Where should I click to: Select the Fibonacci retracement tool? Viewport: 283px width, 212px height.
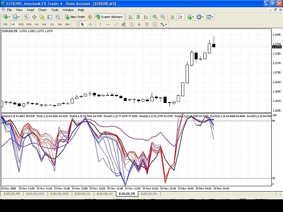click(x=131, y=24)
